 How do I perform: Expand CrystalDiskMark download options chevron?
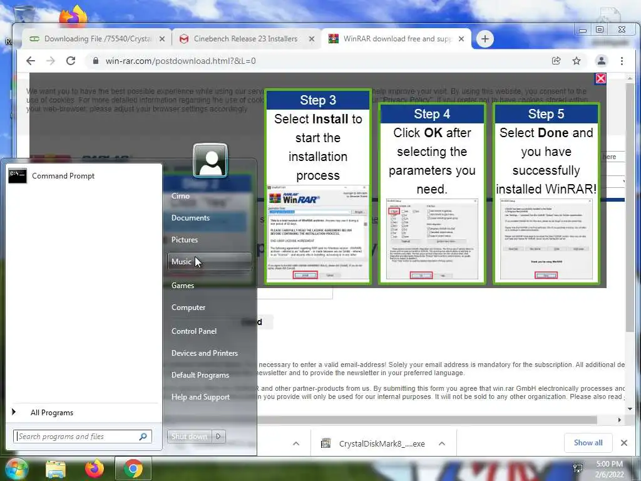442,444
